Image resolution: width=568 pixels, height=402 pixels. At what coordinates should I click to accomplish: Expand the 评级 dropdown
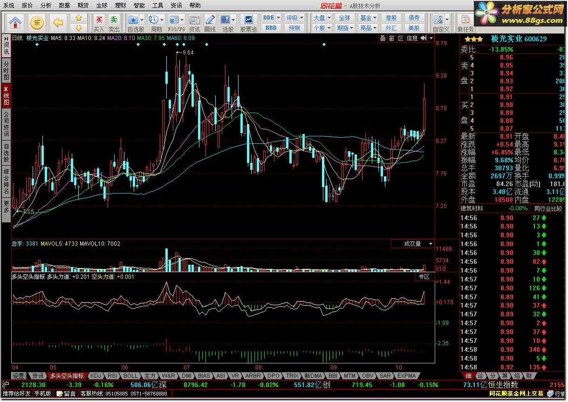click(x=301, y=18)
